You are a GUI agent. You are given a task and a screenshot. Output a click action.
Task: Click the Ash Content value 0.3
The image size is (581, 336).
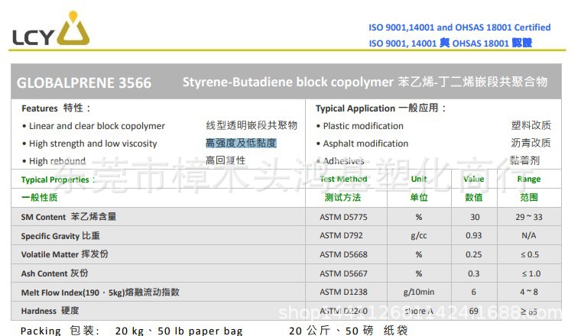pos(473,273)
